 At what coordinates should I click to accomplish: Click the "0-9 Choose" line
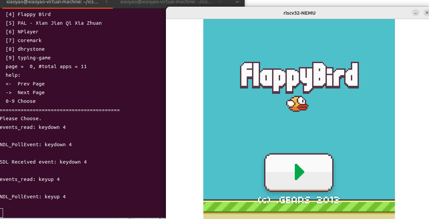(x=21, y=101)
